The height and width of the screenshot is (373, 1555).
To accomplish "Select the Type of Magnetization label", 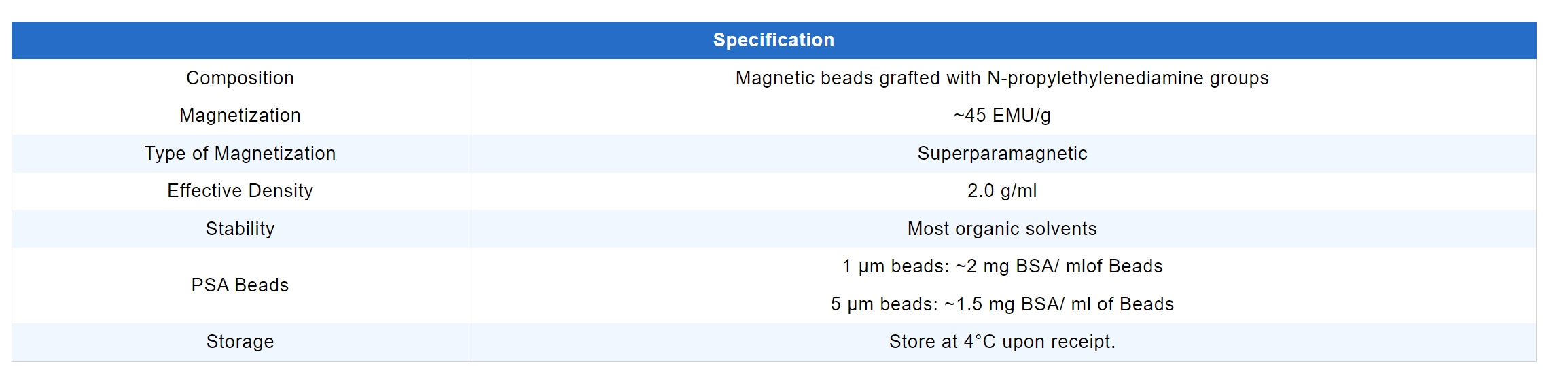I will 240,154.
